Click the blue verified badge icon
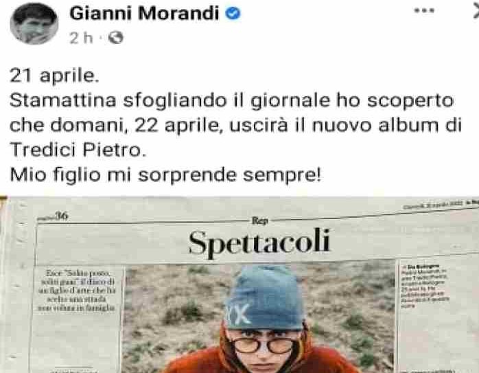The height and width of the screenshot is (373, 479). tap(233, 14)
